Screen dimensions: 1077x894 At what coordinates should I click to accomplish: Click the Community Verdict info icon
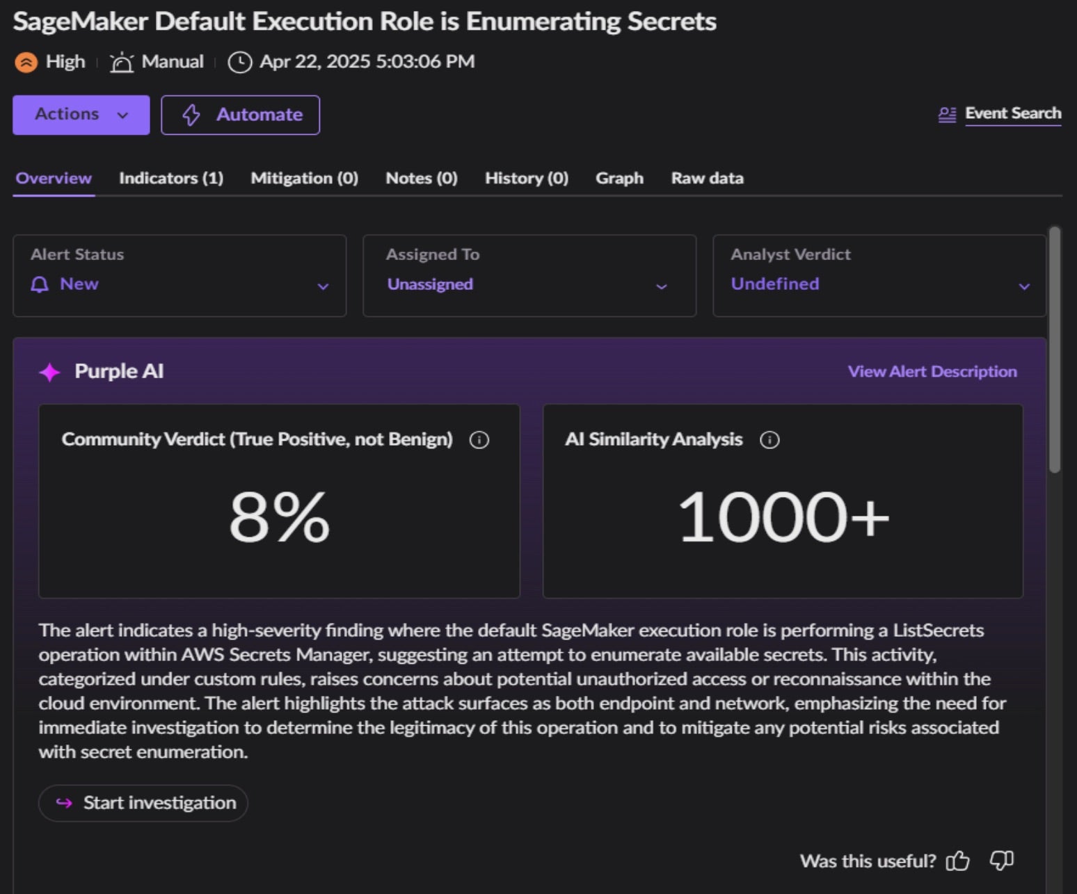[479, 440]
